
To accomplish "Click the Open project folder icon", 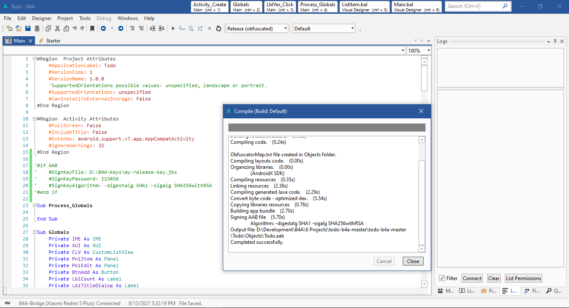I will (x=18, y=29).
